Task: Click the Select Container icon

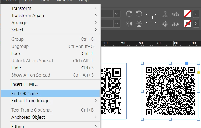Action: 165,14
